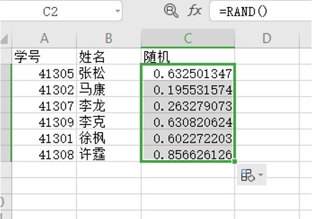Viewport: 312px width, 219px height.
Task: Select the cell with 0.195531574
Action: tap(188, 89)
